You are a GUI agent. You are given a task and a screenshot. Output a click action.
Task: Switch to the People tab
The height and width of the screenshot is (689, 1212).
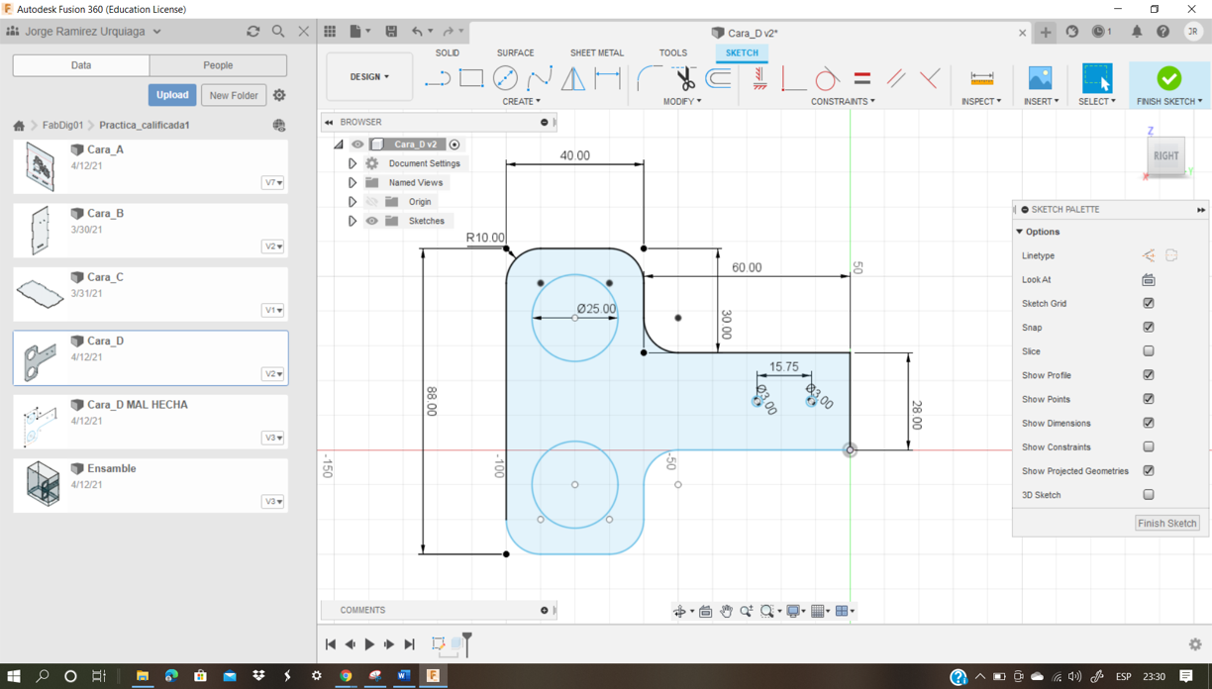tap(218, 65)
